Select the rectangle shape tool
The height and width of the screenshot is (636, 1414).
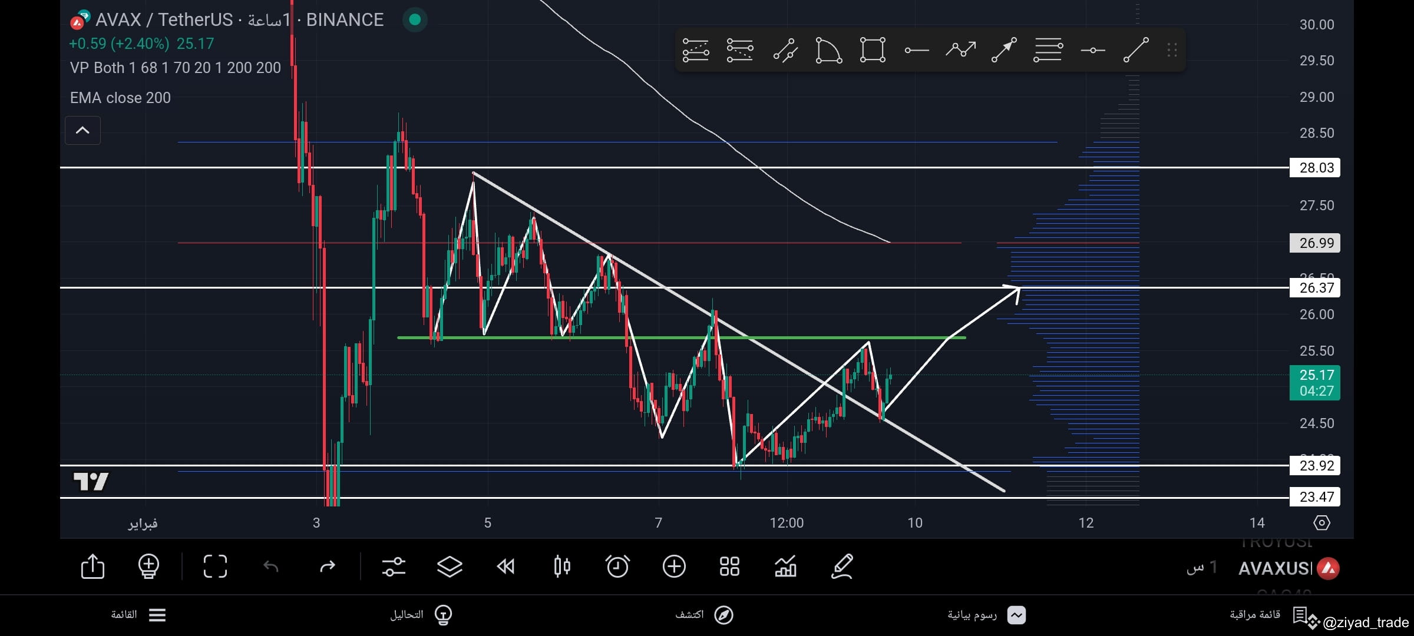click(x=872, y=50)
